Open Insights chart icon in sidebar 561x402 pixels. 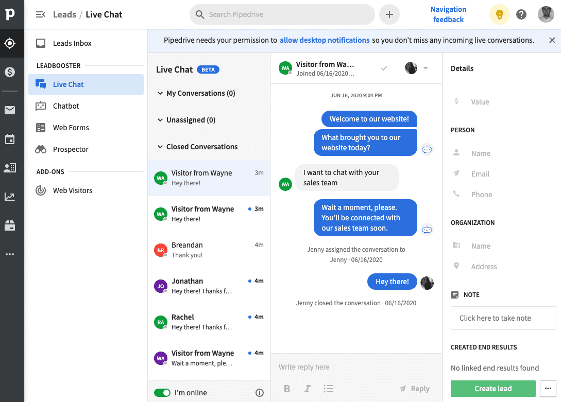10,197
